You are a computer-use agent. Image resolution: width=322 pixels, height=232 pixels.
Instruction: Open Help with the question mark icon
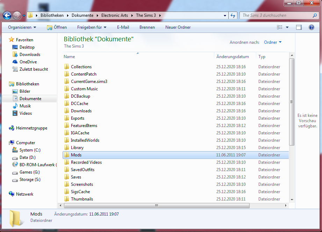coord(311,27)
